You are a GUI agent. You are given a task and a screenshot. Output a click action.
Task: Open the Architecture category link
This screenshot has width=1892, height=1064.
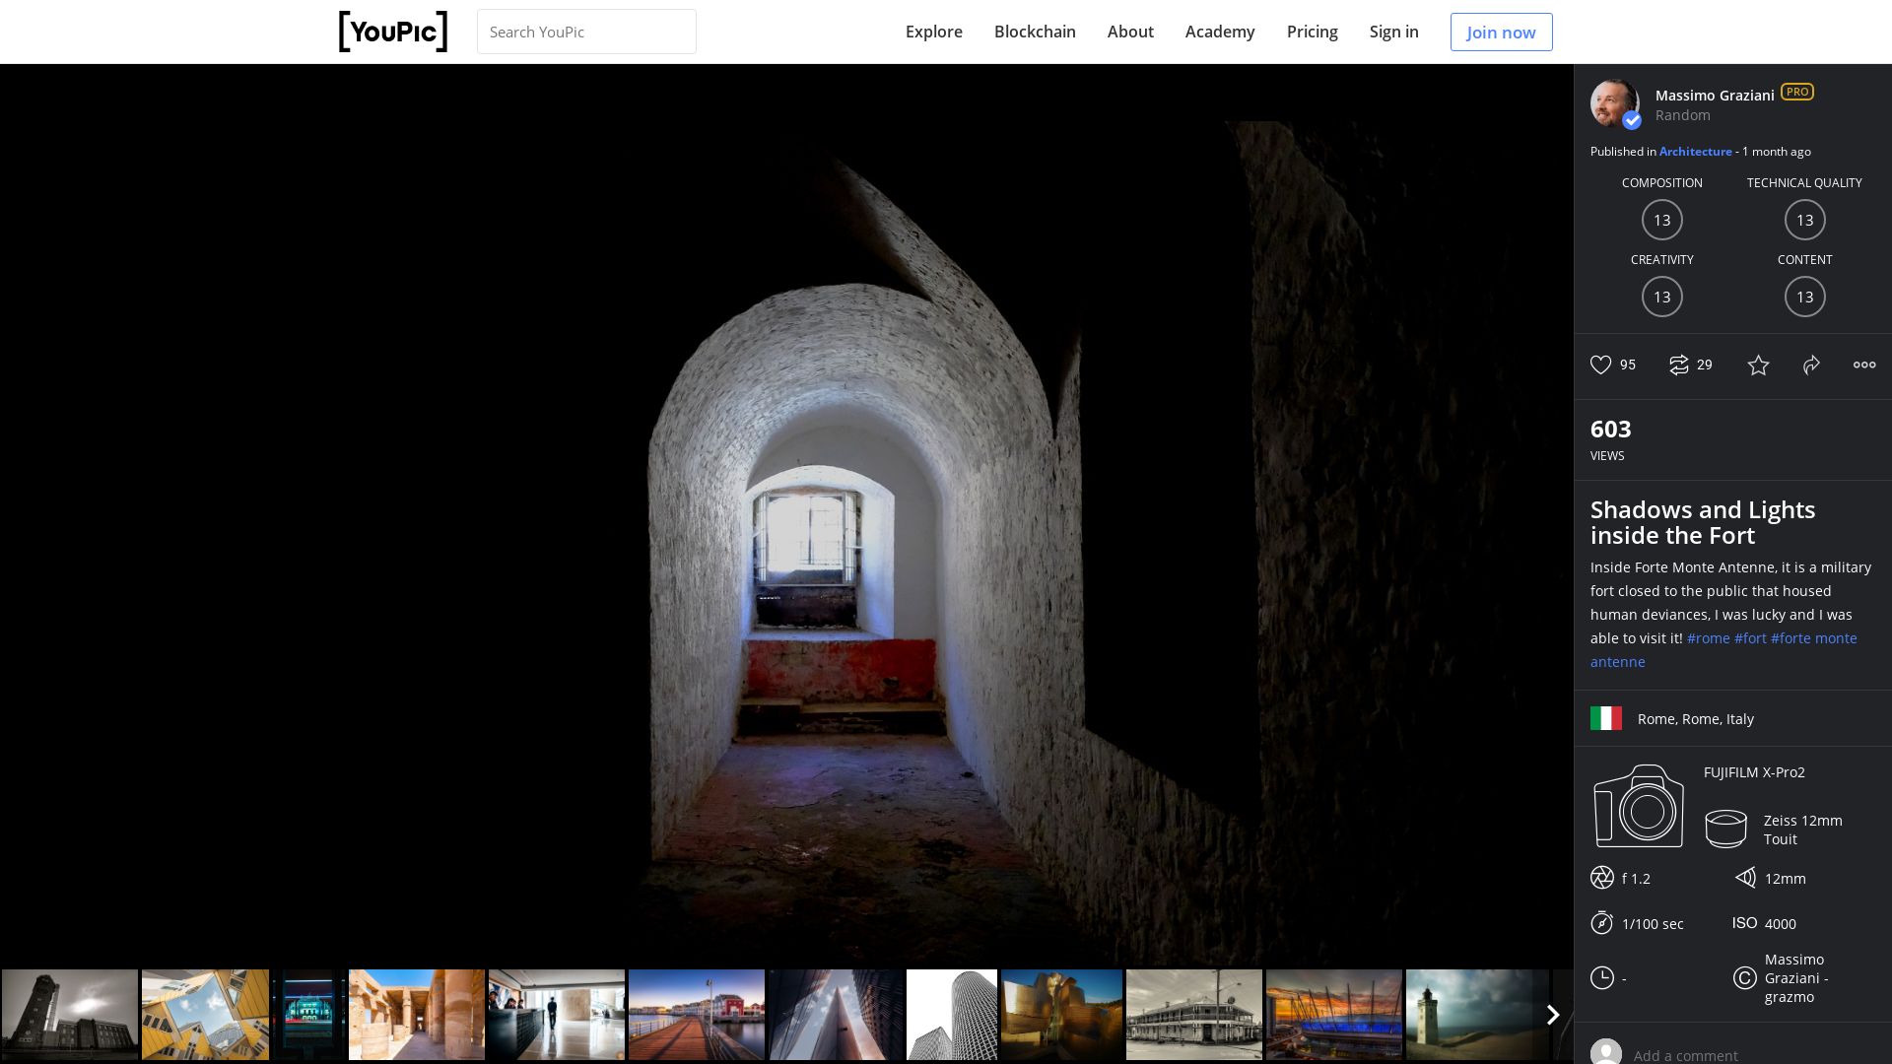(x=1695, y=151)
